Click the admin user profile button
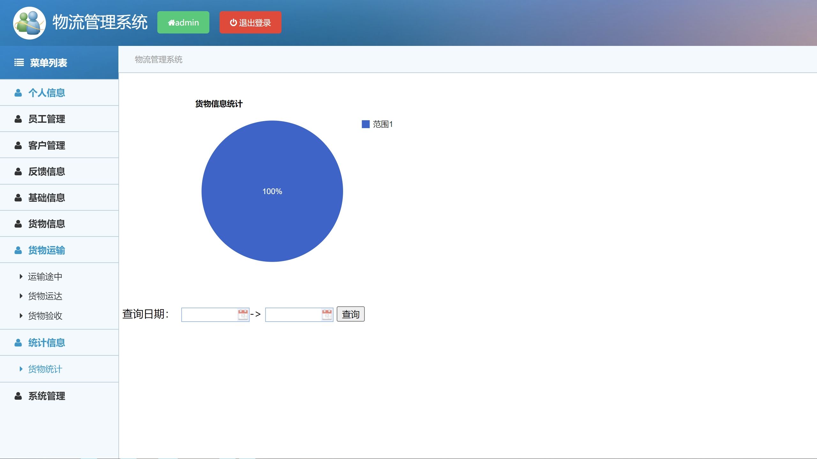 (184, 22)
